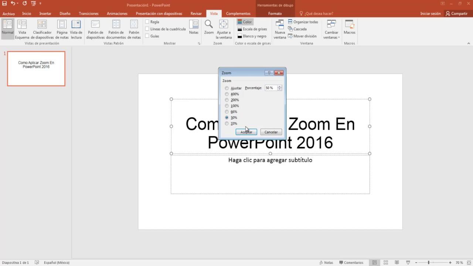Select slide 1 thumbnail in panel
Image resolution: width=473 pixels, height=266 pixels.
tap(36, 69)
